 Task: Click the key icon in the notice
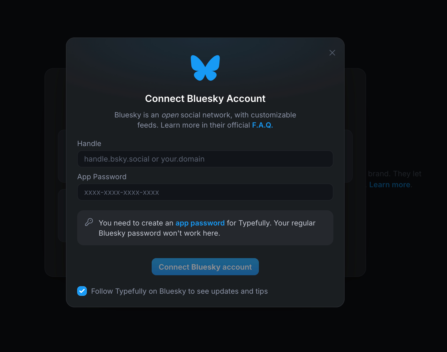coord(89,222)
